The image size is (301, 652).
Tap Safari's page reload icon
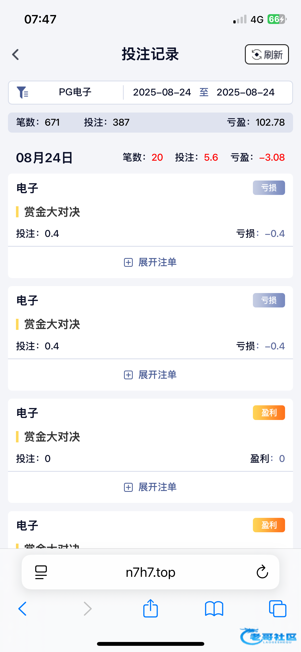click(x=262, y=572)
